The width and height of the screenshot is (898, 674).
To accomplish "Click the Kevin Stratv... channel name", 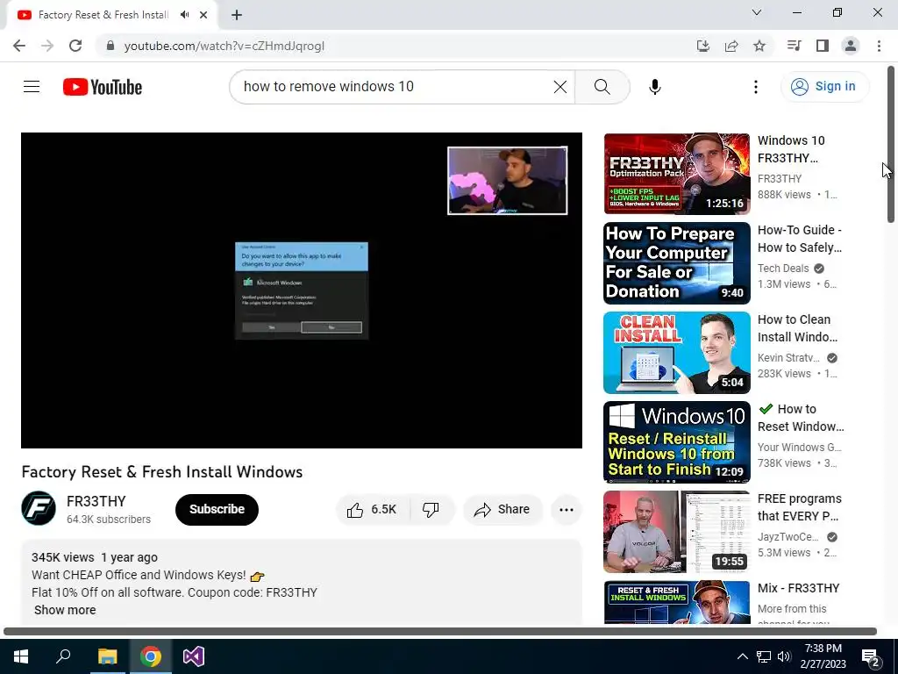I will tap(788, 358).
